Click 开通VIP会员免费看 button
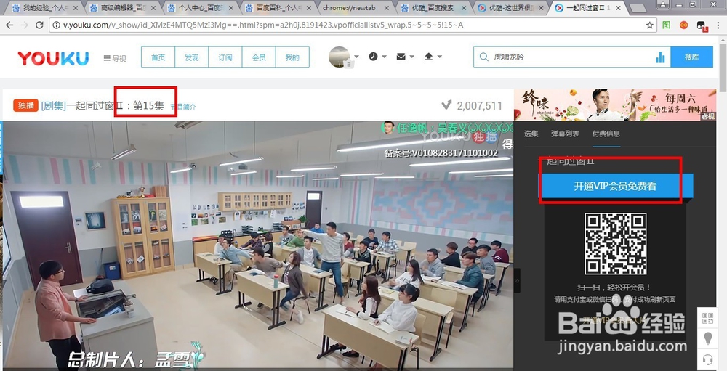The image size is (727, 371). click(x=615, y=186)
